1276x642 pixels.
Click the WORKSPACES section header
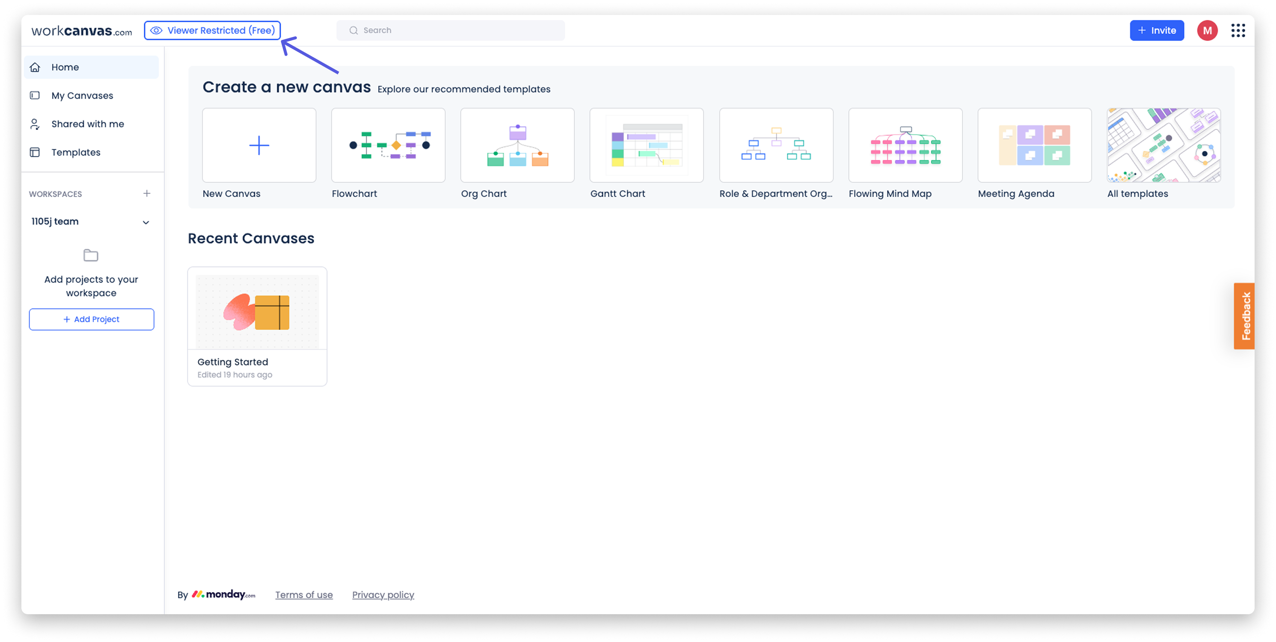point(56,194)
